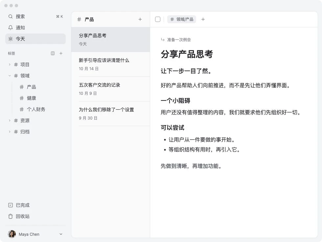
Task: Click the 9 月 30 日 date in the note list
Action: coord(88,118)
